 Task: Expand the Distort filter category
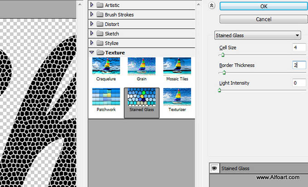(93, 24)
